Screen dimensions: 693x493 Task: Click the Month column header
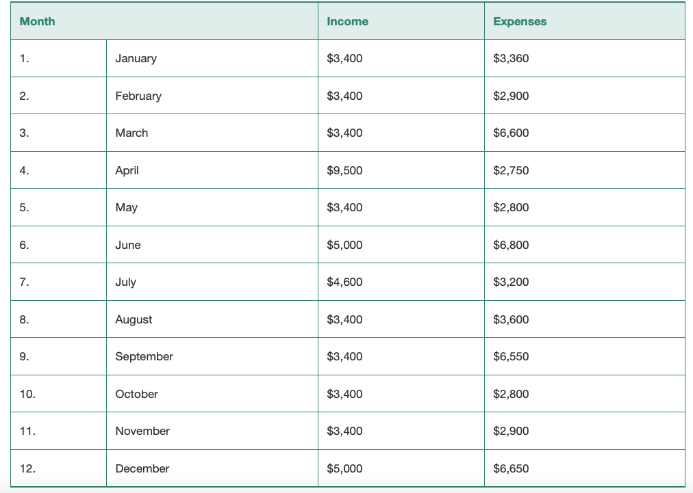(x=164, y=21)
